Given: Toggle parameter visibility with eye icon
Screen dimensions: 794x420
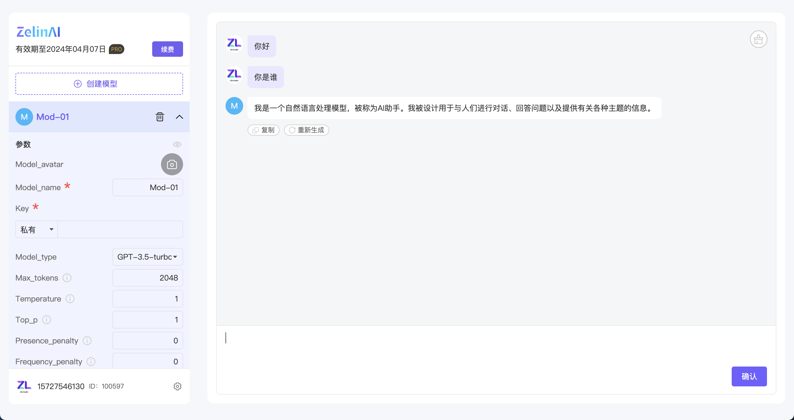Looking at the screenshot, I should point(177,144).
